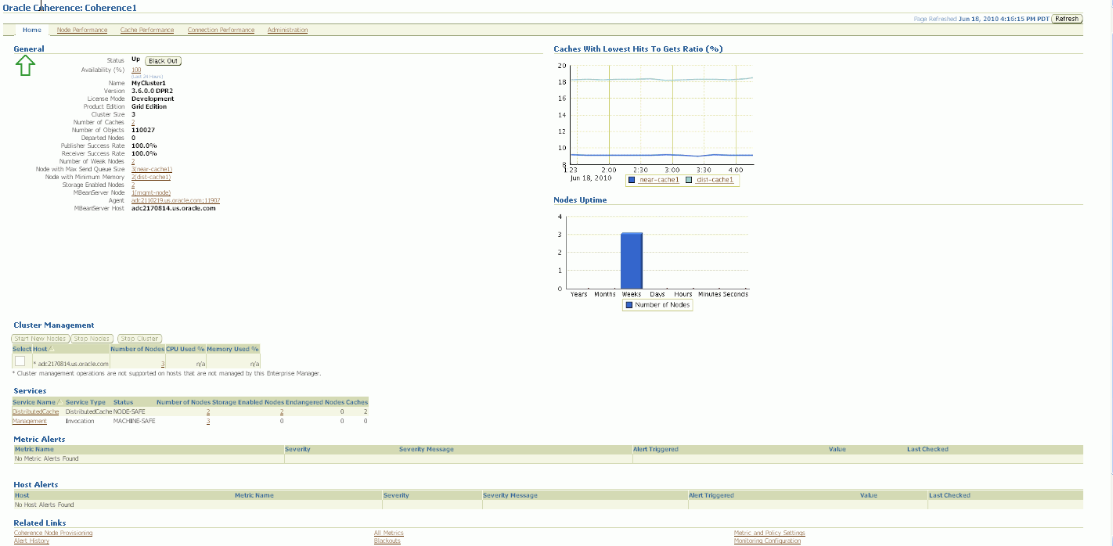Screen dimensions: 1113x546
Task: Sort cluster hosts via Host column triangle
Action: click(x=51, y=349)
